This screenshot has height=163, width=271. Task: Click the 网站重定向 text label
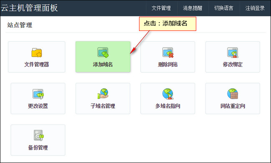pyautogui.click(x=233, y=106)
